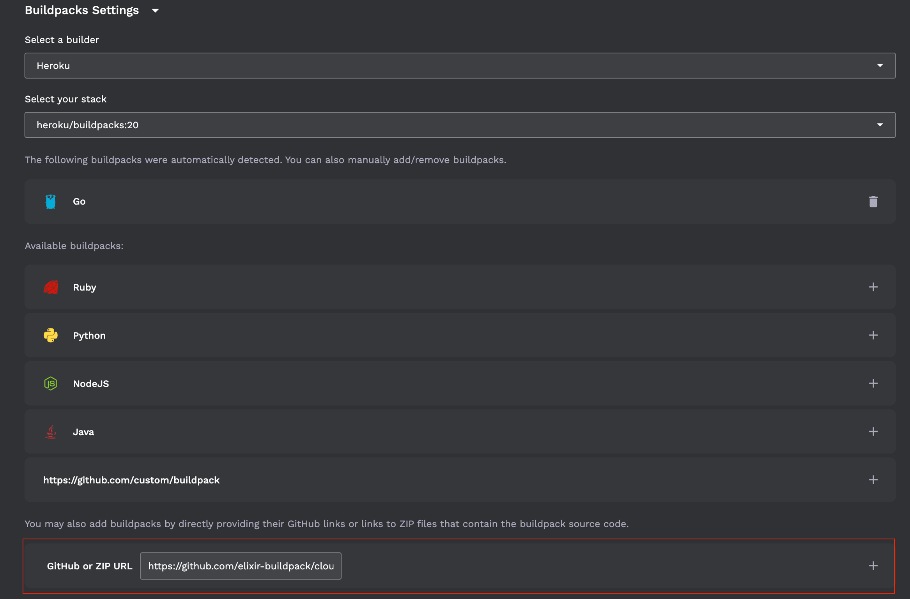Click the NodeJS hexagon logo icon
The image size is (910, 599).
pos(51,383)
